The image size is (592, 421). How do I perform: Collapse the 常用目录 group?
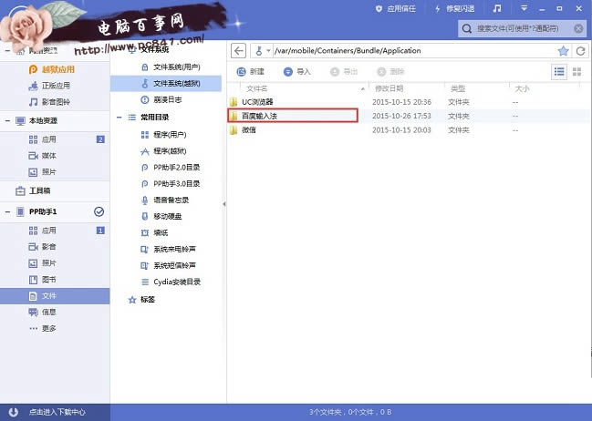tap(119, 118)
